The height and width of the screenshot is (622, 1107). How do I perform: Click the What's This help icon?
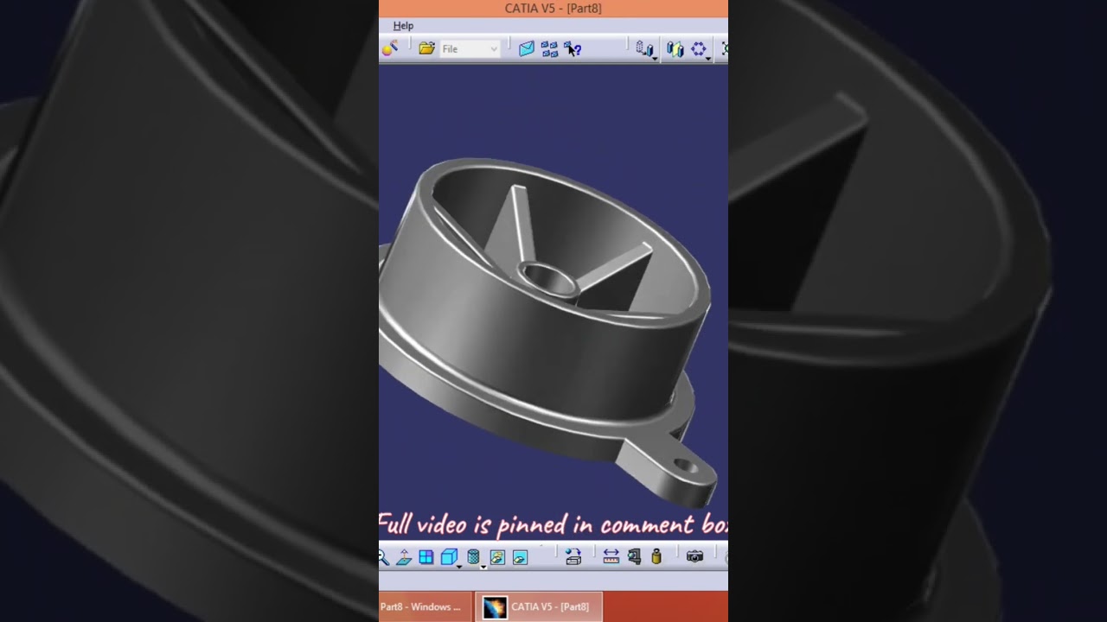573,49
